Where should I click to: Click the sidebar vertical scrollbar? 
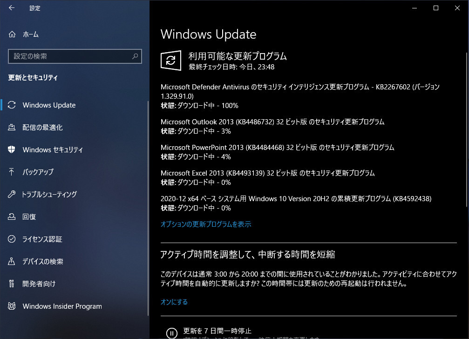tap(148, 208)
